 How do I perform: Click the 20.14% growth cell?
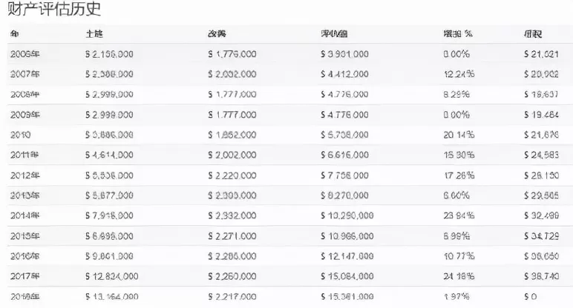[459, 135]
